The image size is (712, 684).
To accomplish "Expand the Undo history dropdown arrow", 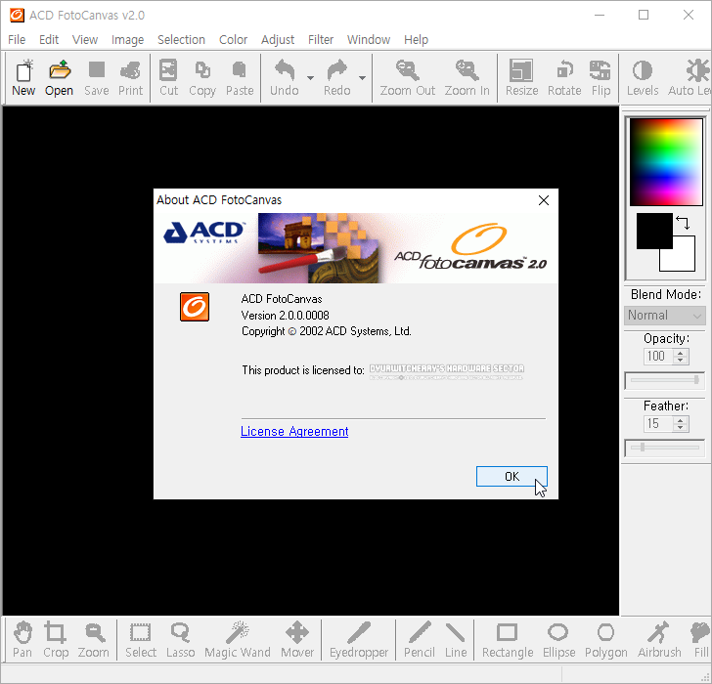I will point(311,78).
